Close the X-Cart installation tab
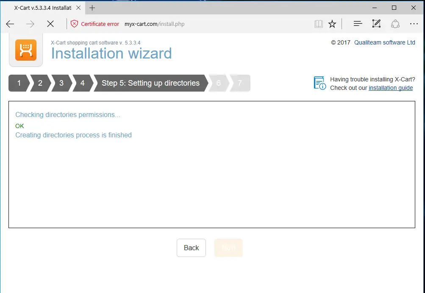 coord(78,8)
